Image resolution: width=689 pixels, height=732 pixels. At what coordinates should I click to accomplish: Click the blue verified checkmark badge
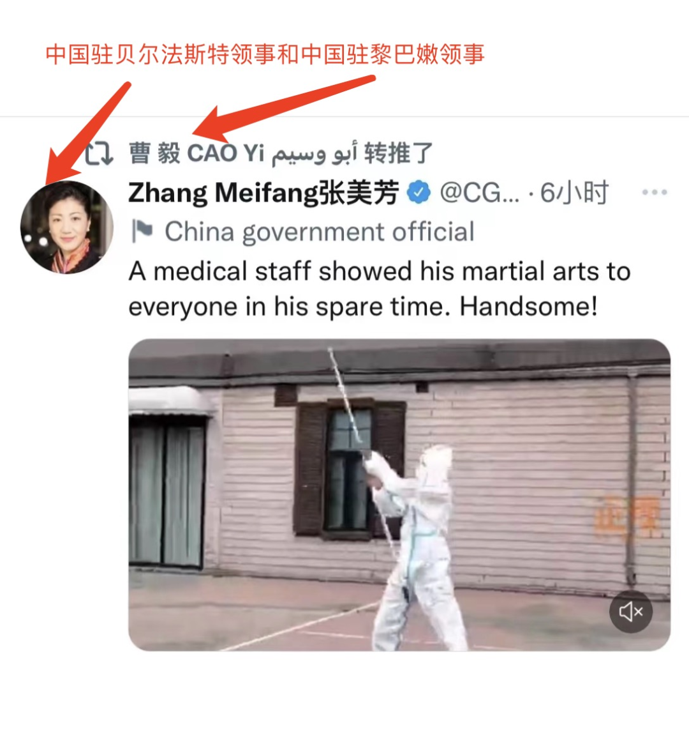pos(419,192)
